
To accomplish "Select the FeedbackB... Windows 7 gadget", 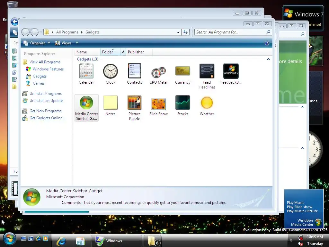I will (x=231, y=74).
